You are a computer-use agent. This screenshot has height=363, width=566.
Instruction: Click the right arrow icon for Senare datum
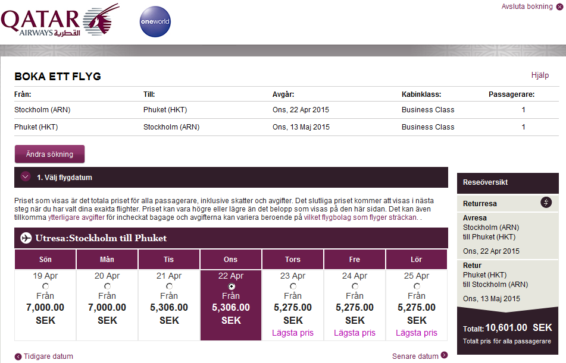[x=444, y=356]
